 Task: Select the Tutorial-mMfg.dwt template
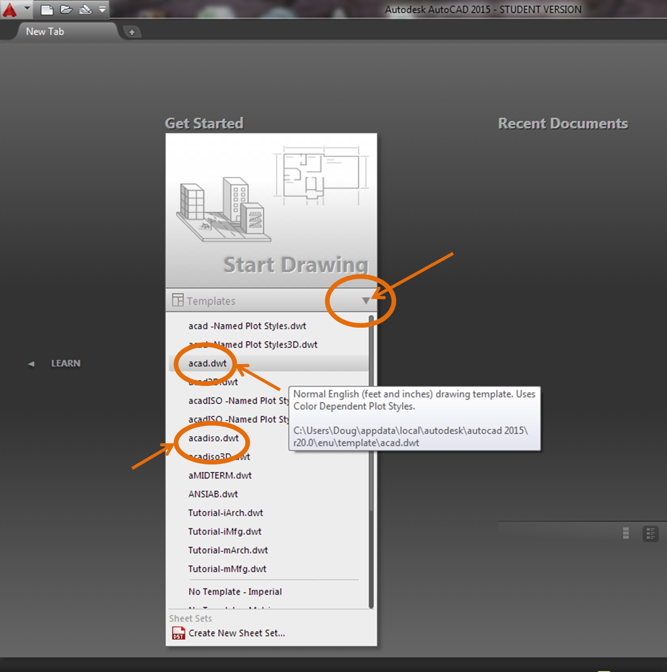point(227,570)
